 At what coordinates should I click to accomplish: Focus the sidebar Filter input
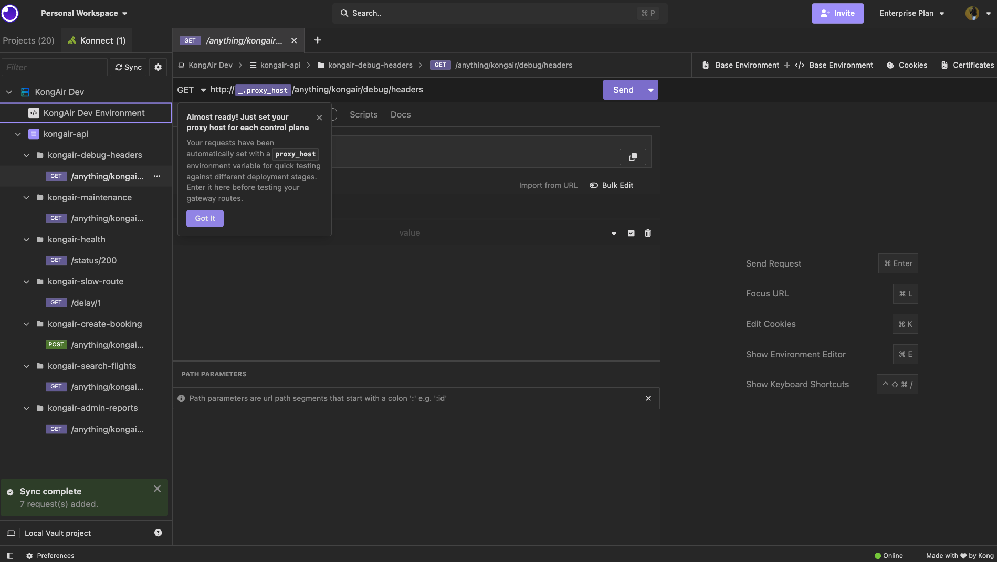[55, 67]
